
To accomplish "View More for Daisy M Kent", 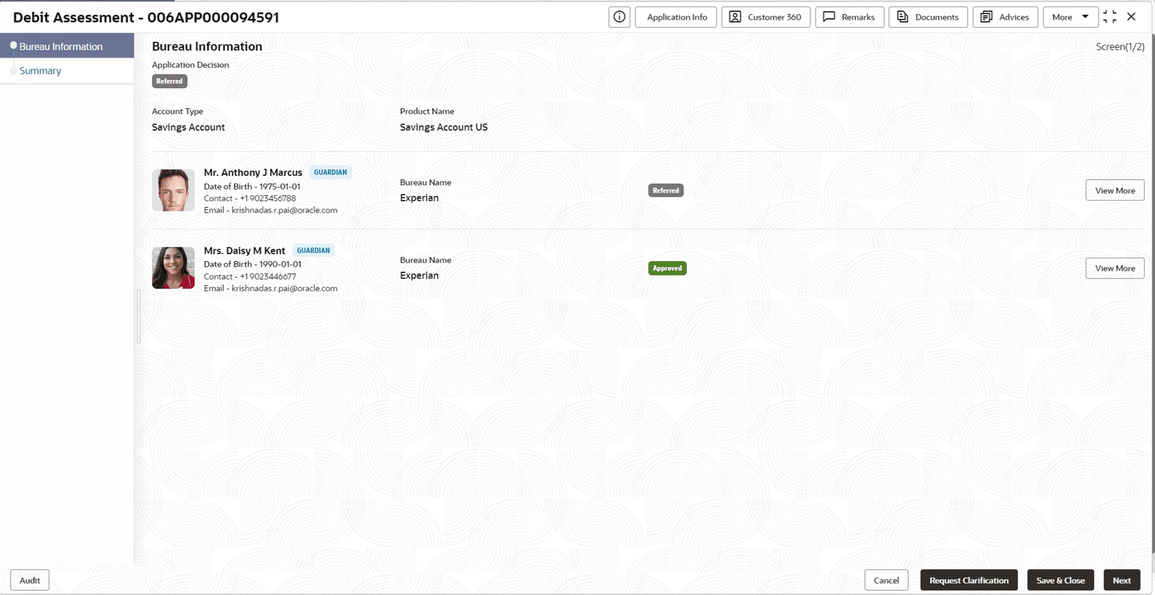I will coord(1114,268).
